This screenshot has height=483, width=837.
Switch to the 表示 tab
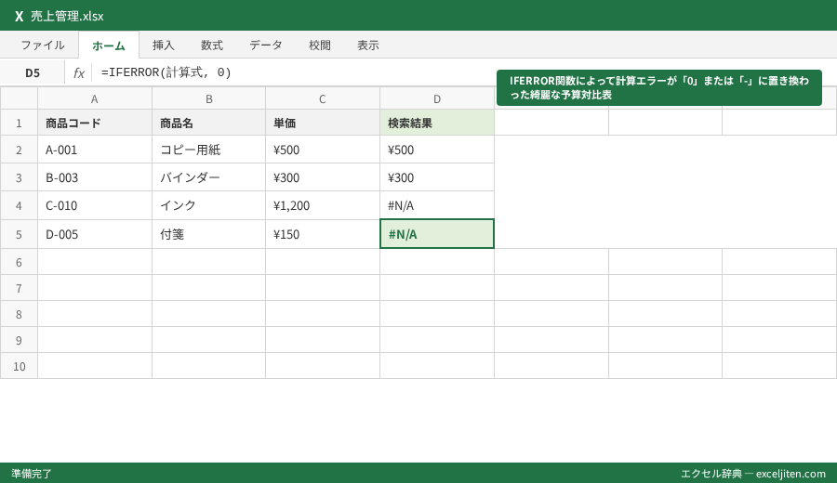pyautogui.click(x=368, y=46)
